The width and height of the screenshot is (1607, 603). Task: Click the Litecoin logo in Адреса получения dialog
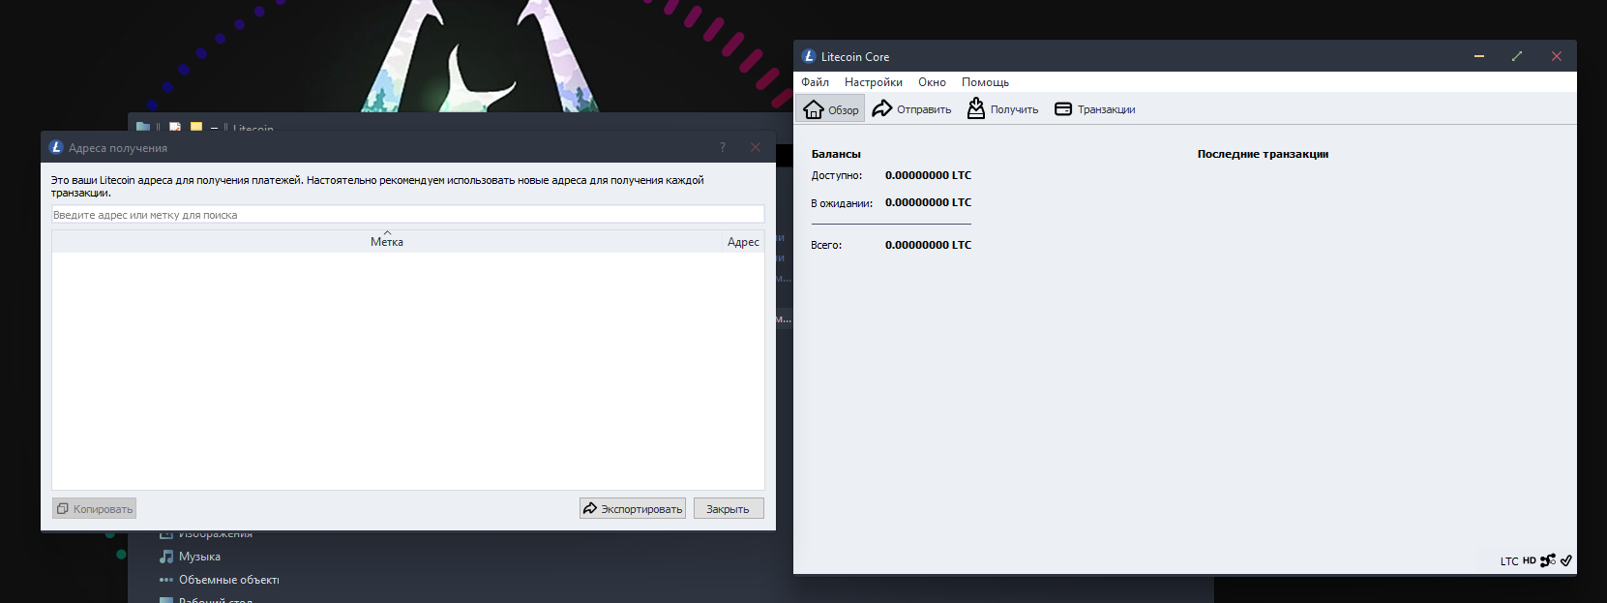point(56,147)
